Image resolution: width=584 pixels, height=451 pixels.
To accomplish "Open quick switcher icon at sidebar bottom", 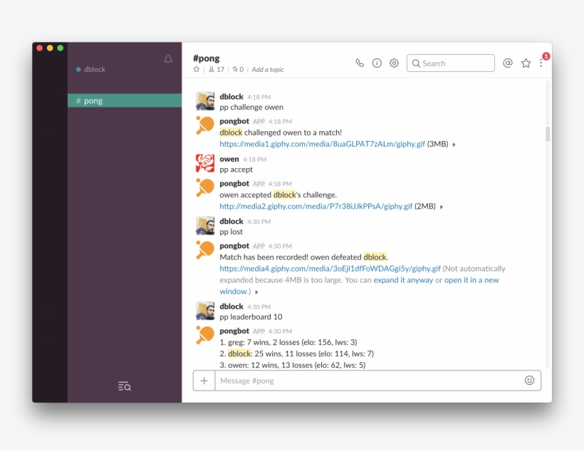I will coord(125,386).
